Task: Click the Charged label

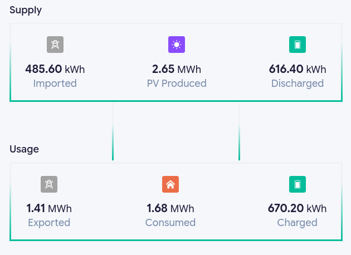Action: [298, 223]
